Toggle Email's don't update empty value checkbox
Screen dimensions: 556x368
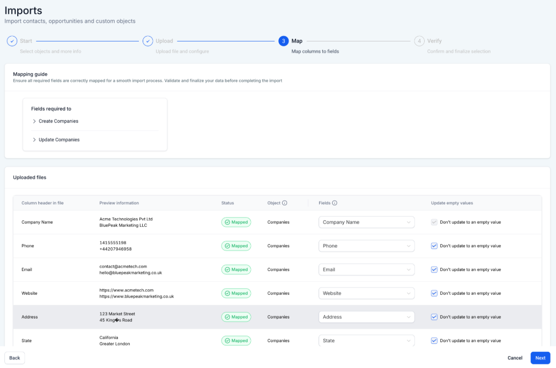point(434,269)
